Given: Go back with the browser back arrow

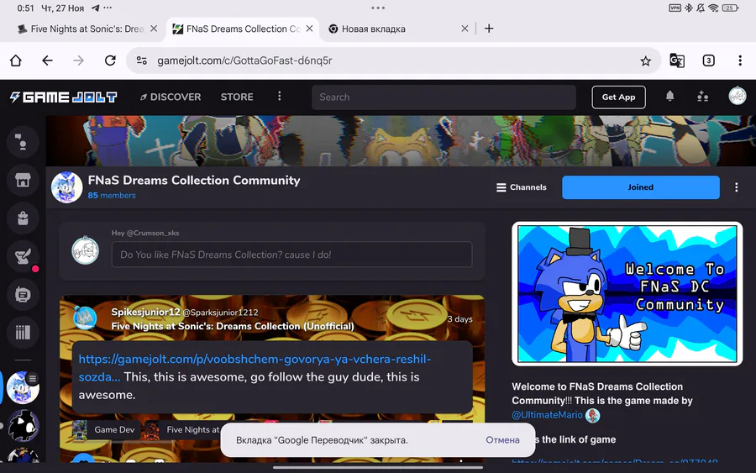Looking at the screenshot, I should click(x=47, y=60).
